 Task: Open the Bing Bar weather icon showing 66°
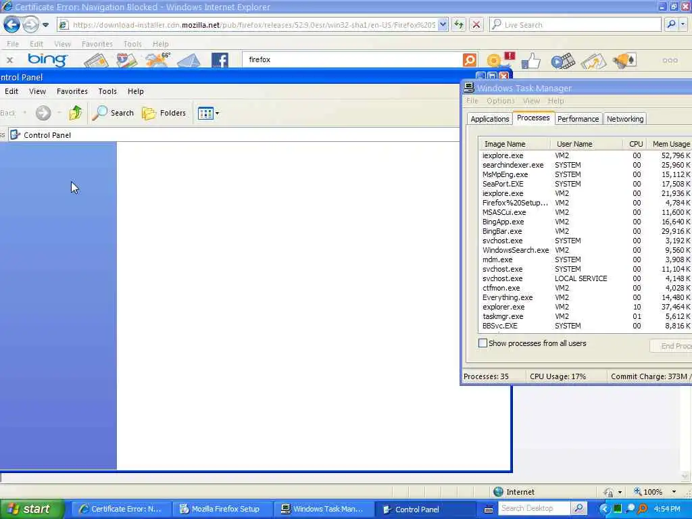157,60
